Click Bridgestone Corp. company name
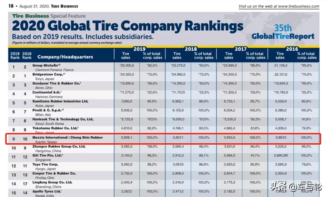Screen dimensions: 328x197 (x=49, y=74)
